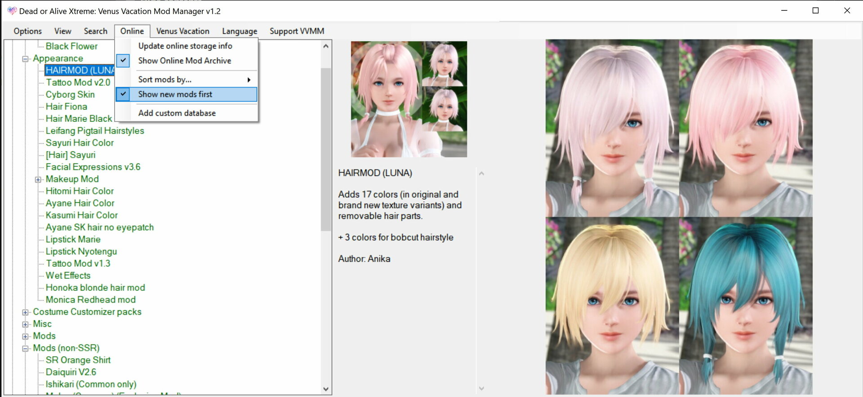Click Costume Customizer packs label
The image size is (863, 397).
[x=87, y=312]
